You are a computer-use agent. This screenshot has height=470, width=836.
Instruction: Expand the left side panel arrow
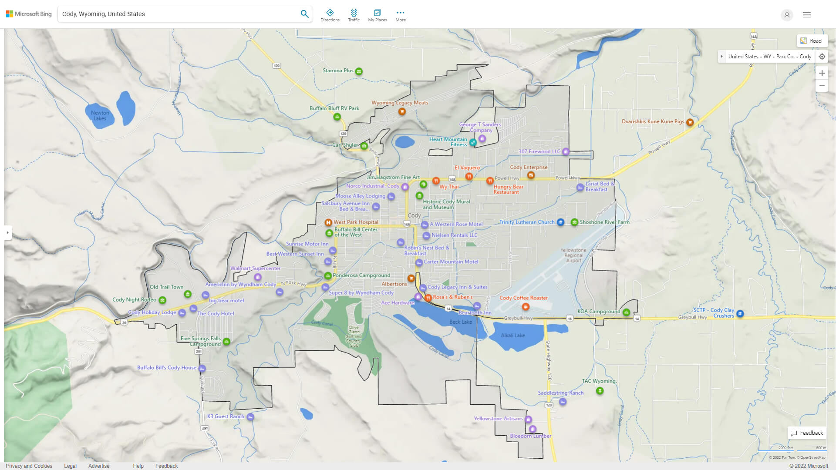(x=8, y=233)
